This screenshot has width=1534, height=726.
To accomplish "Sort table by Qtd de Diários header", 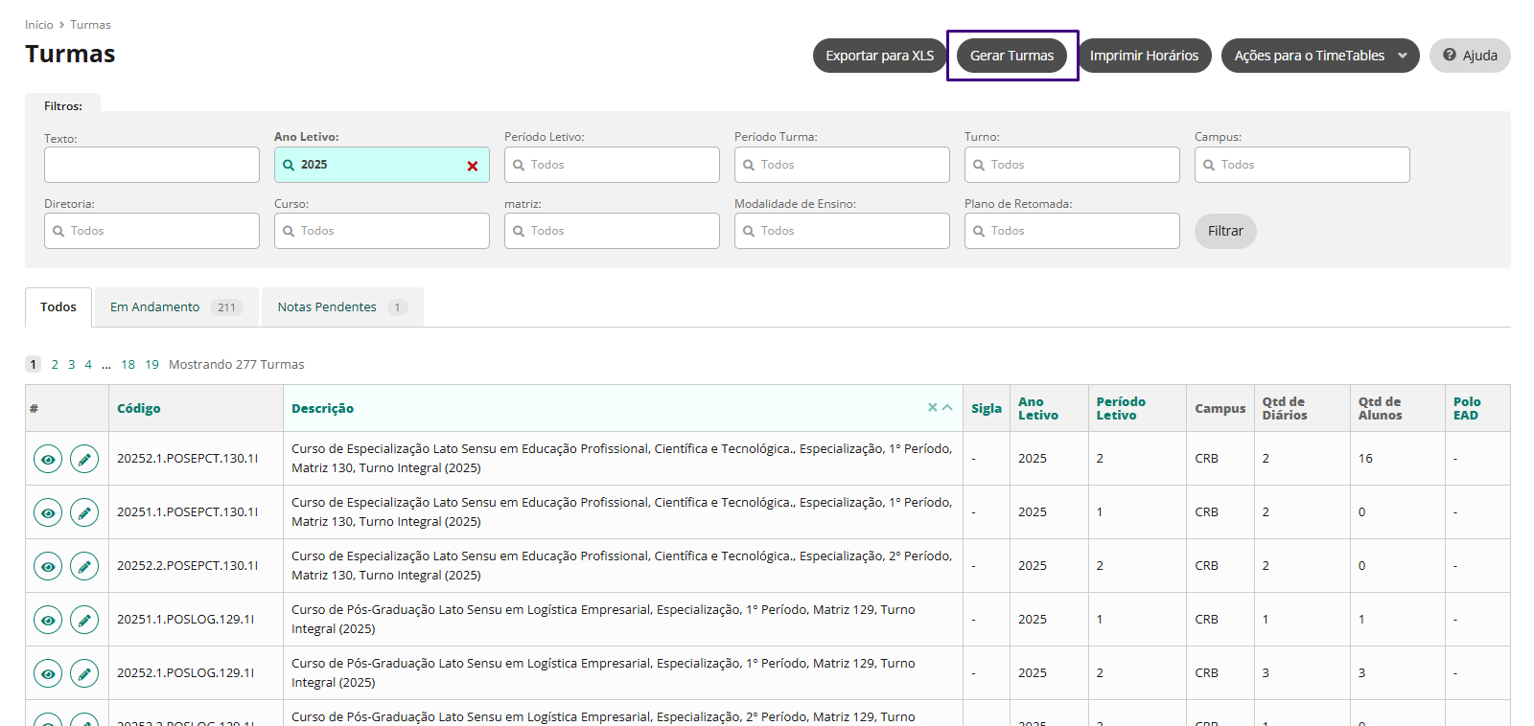I will (x=1285, y=408).
